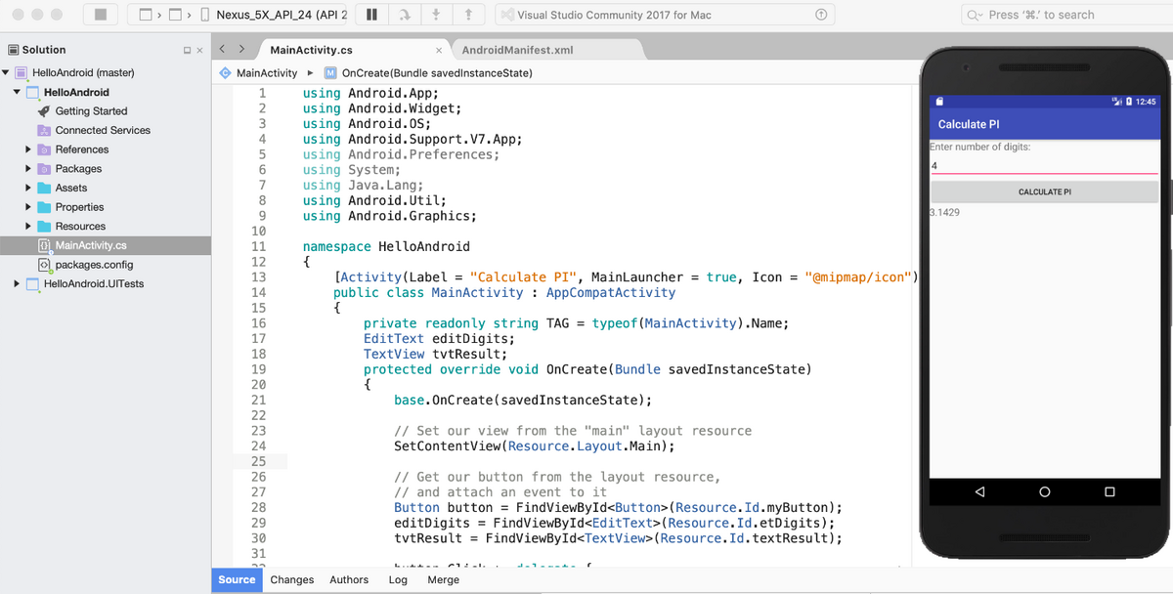Click the Connected Services folder icon
1173x594 pixels.
click(x=43, y=130)
